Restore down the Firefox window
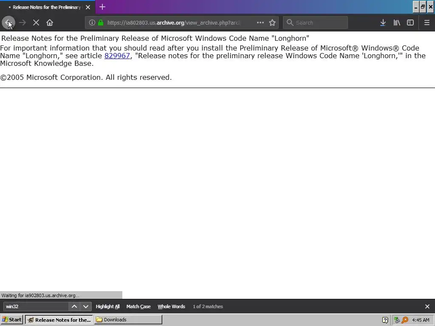 tap(423, 7)
